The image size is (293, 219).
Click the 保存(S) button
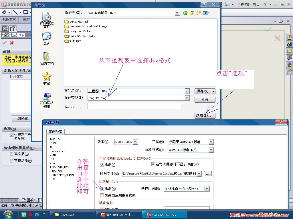click(203, 91)
